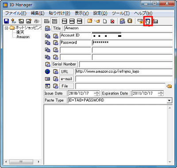Click the tree panel horizontal scrollbar thumb
This screenshot has width=177, height=168.
21,162
